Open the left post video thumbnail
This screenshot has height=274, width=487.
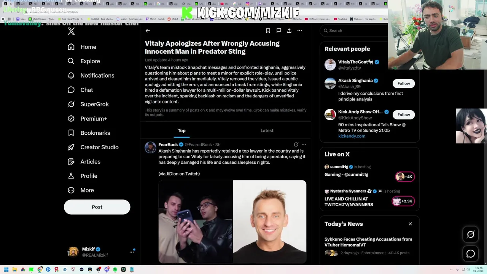click(x=196, y=222)
